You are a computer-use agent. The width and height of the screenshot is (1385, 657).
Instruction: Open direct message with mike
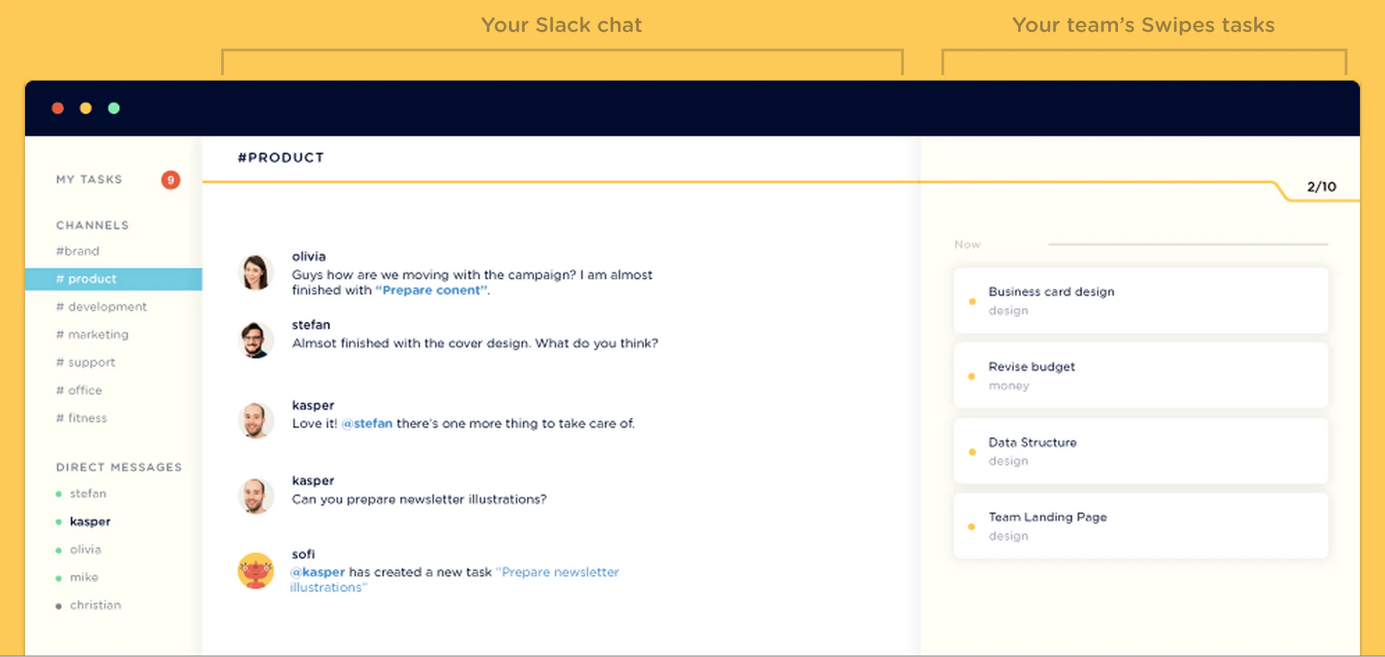click(x=84, y=577)
